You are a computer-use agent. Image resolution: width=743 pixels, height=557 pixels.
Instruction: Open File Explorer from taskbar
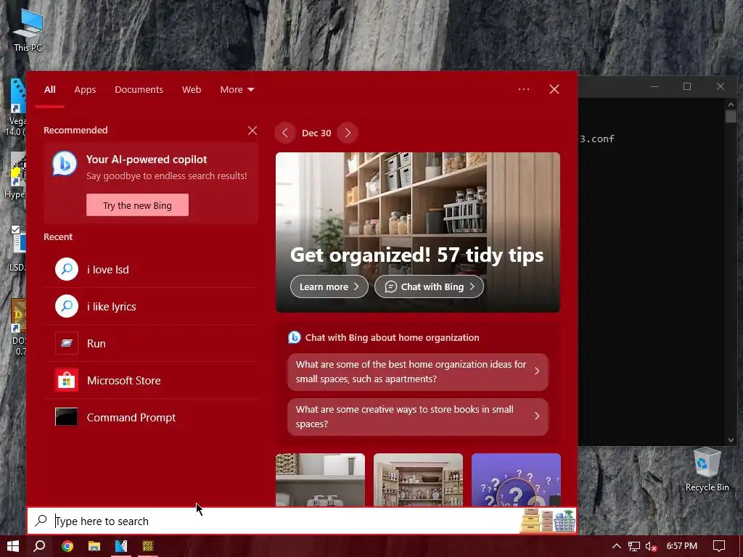(94, 546)
